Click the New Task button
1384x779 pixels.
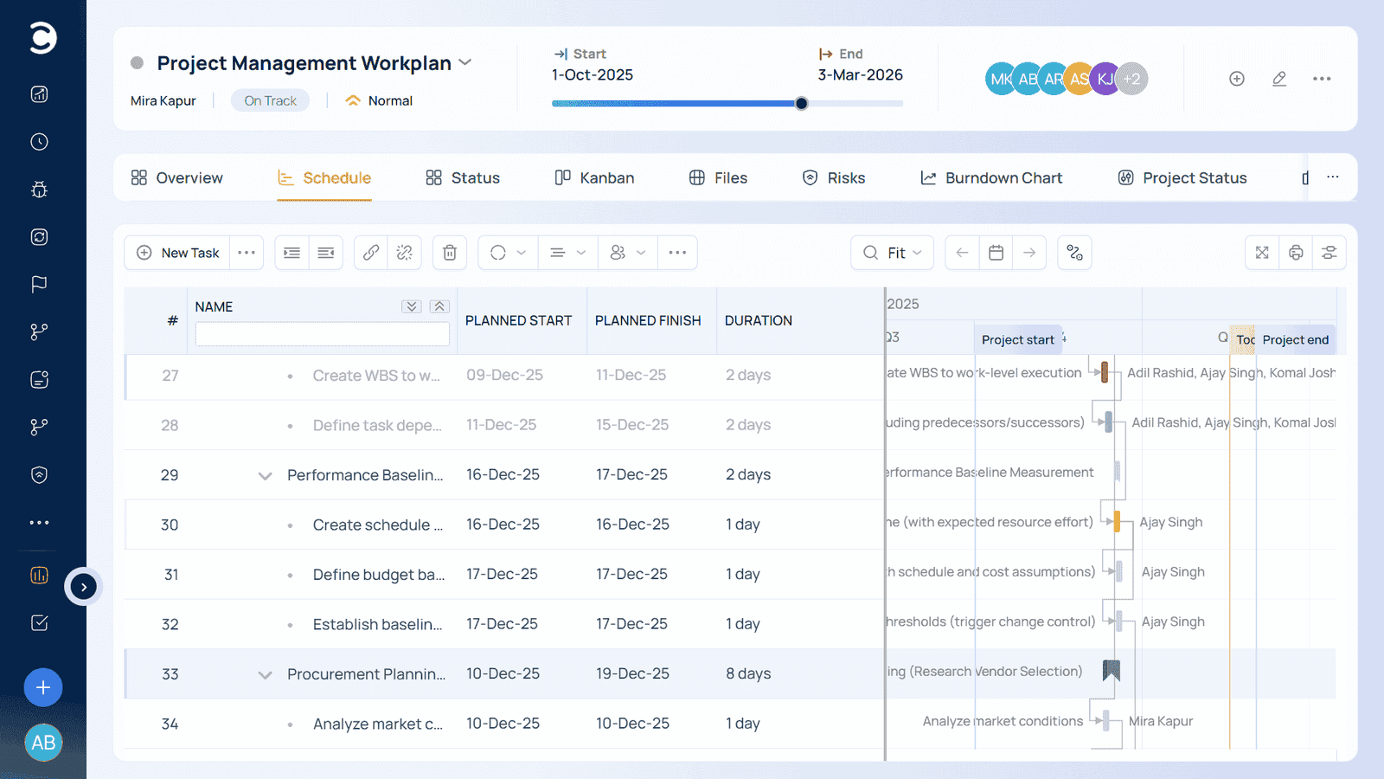pyautogui.click(x=177, y=253)
